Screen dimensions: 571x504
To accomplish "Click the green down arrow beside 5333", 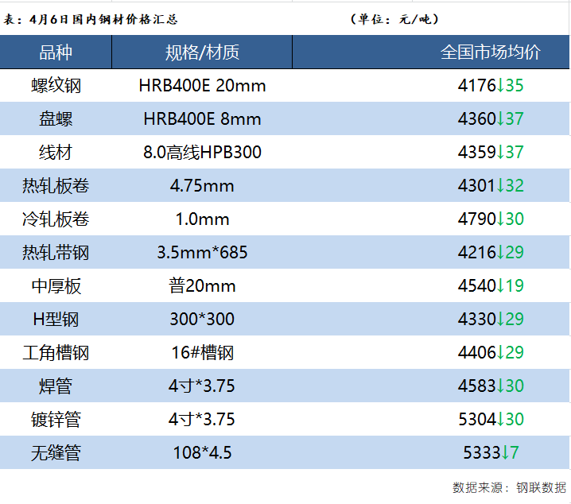I will click(x=505, y=453).
